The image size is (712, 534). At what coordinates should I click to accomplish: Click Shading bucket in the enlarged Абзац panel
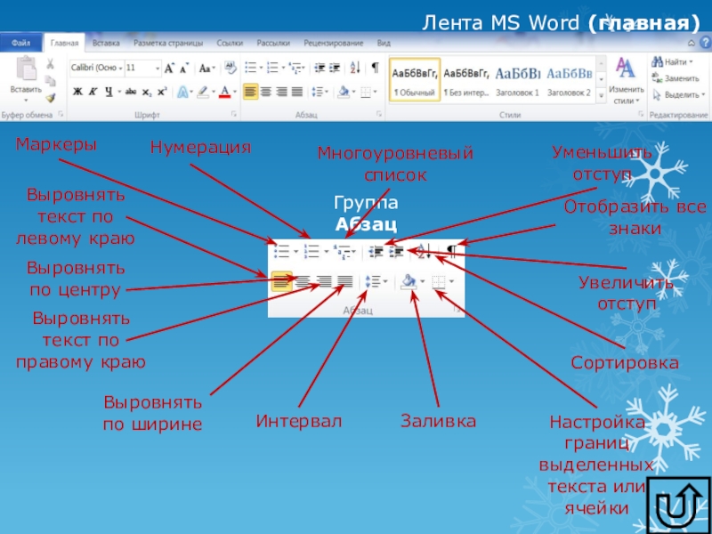pos(409,281)
